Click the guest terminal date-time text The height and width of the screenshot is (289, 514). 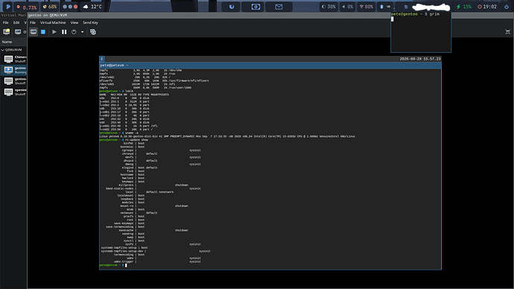coord(420,59)
